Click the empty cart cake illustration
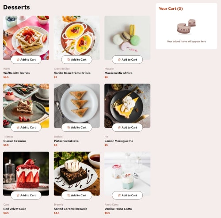Image resolution: width=221 pixels, height=218 pixels. pyautogui.click(x=187, y=27)
